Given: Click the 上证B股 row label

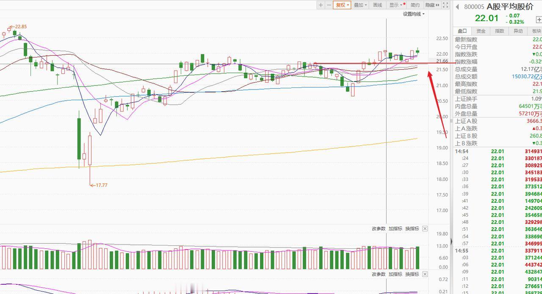Looking at the screenshot, I should [x=466, y=136].
